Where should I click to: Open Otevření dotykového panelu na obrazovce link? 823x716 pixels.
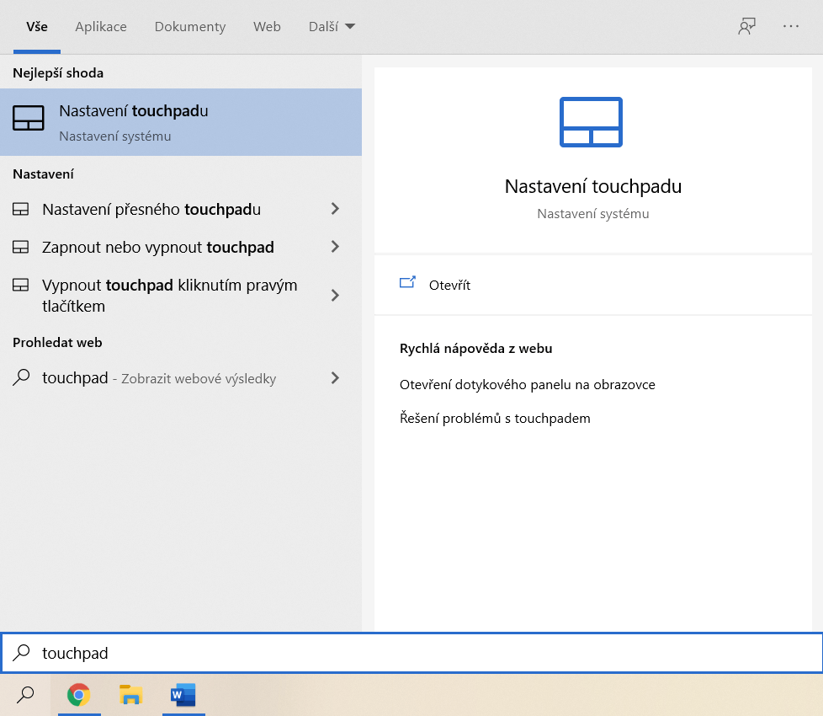pyautogui.click(x=528, y=385)
